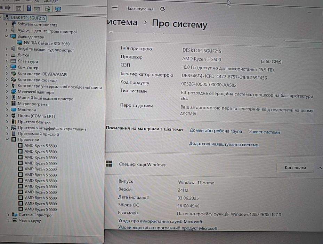Click the Пристрої безпеки security icon
This screenshot has height=244, width=323.
tap(14, 122)
